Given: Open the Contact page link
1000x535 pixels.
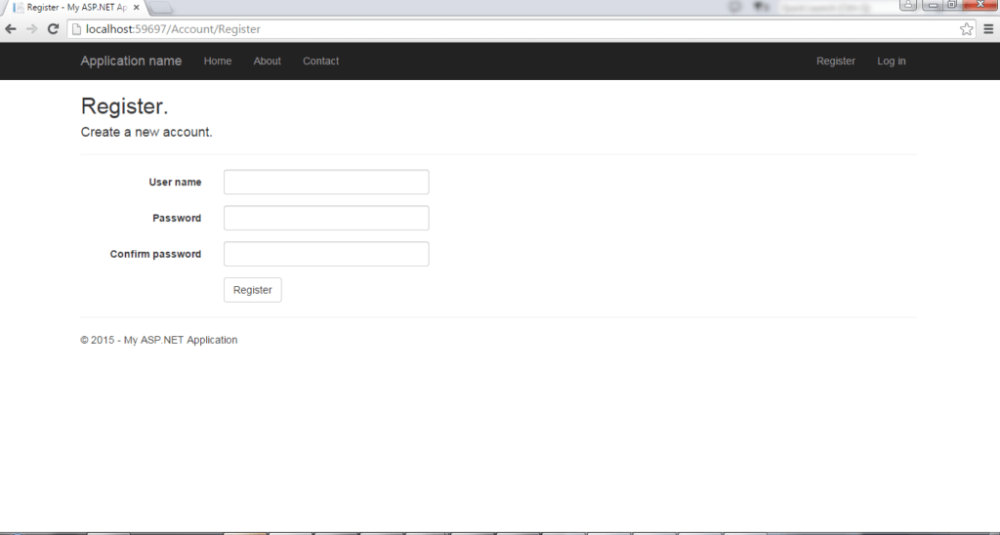Looking at the screenshot, I should pyautogui.click(x=320, y=62).
